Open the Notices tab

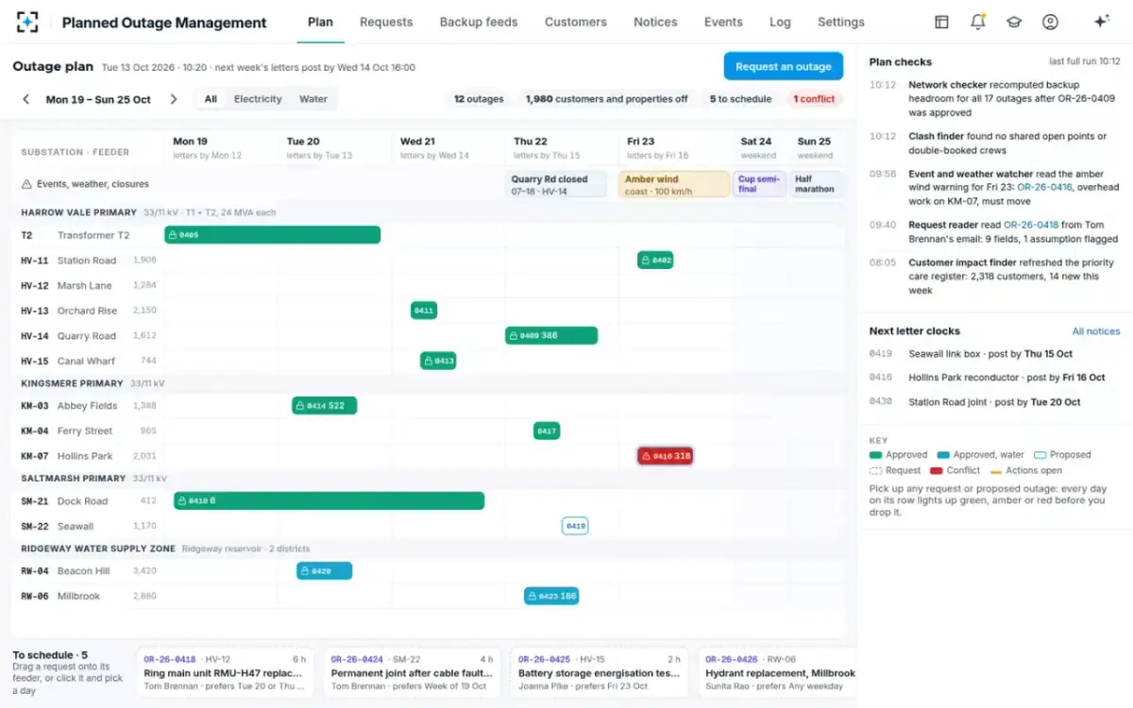click(655, 22)
